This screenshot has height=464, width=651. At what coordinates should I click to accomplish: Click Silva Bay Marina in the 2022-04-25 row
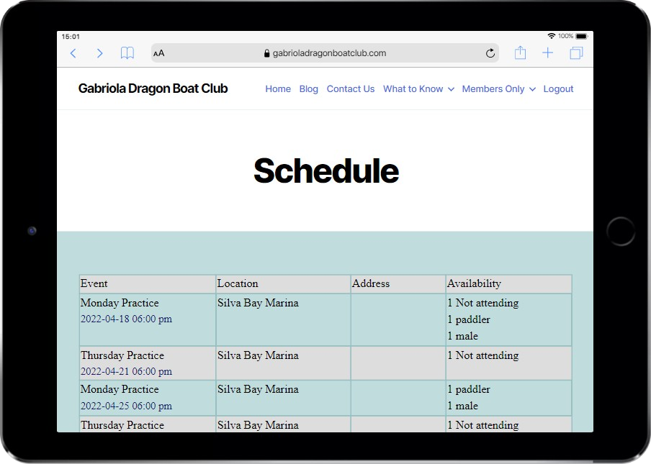click(x=258, y=389)
